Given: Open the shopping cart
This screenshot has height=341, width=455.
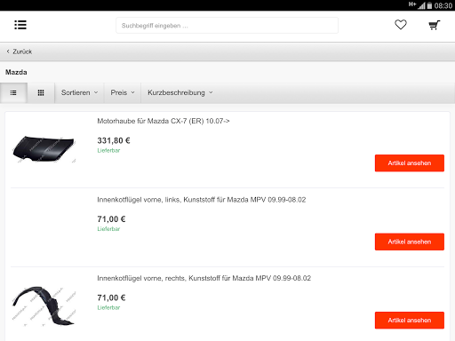Looking at the screenshot, I should pos(435,25).
